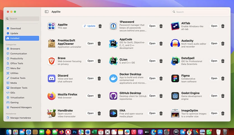Image resolution: width=234 pixels, height=135 pixels.
Task: Open AltTab
Action: coord(214,26)
